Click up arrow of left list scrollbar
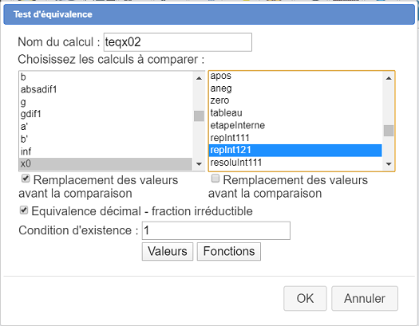This screenshot has height=326, width=419. point(199,78)
